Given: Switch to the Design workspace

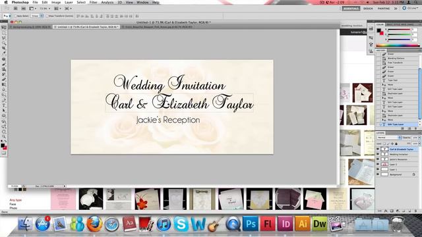Looking at the screenshot, I should point(368,9).
